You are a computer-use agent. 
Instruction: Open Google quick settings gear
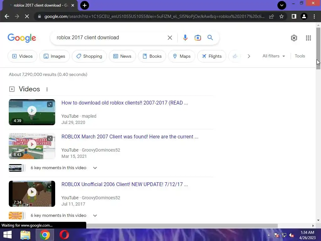point(294,38)
